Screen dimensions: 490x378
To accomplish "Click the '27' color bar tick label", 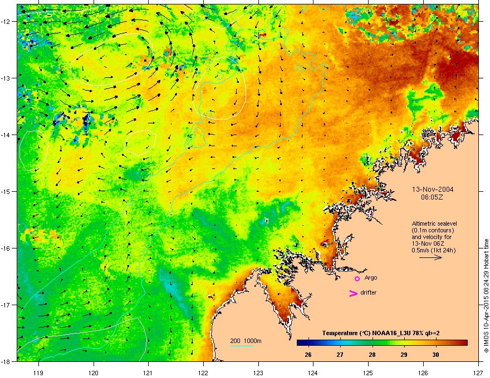I will click(x=340, y=355).
